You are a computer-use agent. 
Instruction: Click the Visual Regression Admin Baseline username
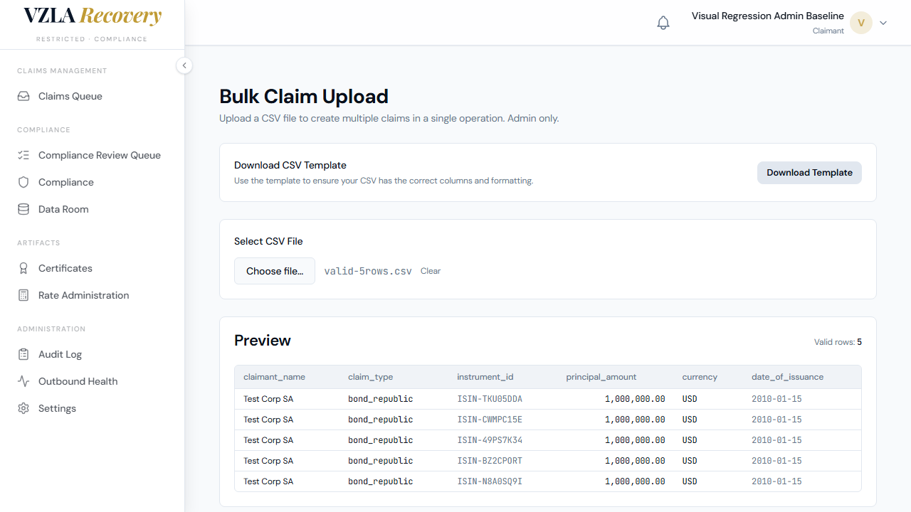pyautogui.click(x=768, y=16)
